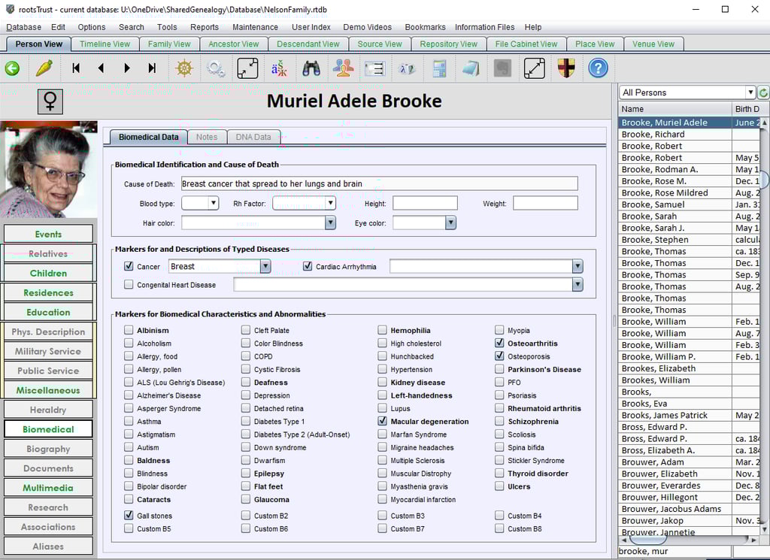
Task: Open the Maintenance menu
Action: point(255,27)
